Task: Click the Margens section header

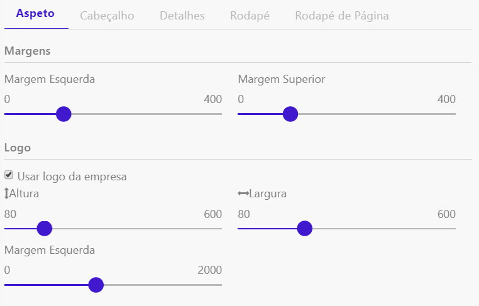Action: click(x=28, y=51)
